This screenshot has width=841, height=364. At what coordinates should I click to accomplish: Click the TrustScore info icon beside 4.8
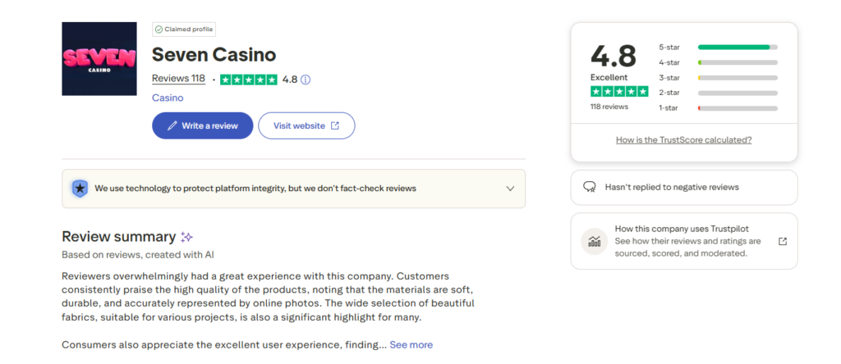click(x=306, y=80)
